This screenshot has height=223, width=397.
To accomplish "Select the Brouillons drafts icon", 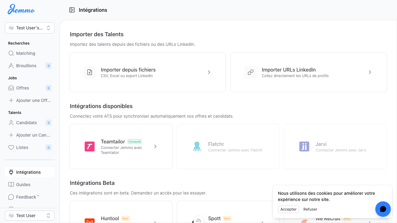I will pyautogui.click(x=11, y=65).
